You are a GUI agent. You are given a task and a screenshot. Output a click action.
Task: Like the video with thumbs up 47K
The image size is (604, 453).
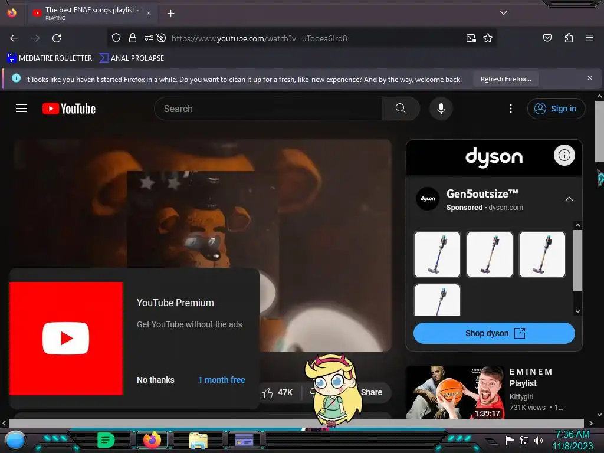click(x=277, y=392)
